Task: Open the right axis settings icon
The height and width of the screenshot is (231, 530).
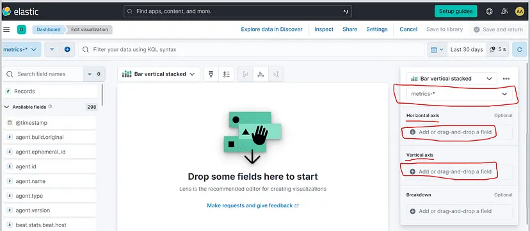Action: pyautogui.click(x=276, y=74)
